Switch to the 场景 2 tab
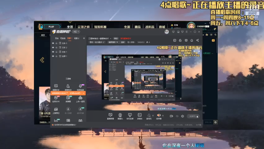The width and height of the screenshot is (264, 149). pos(77,38)
